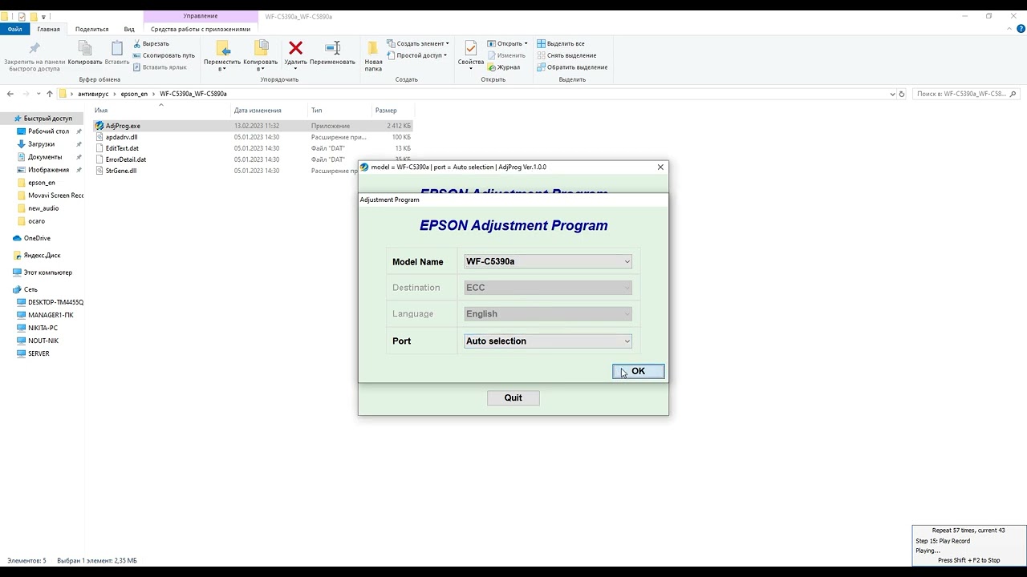Image resolution: width=1027 pixels, height=577 pixels.
Task: Open the Move to (Переместить в) menu
Action: (x=222, y=56)
